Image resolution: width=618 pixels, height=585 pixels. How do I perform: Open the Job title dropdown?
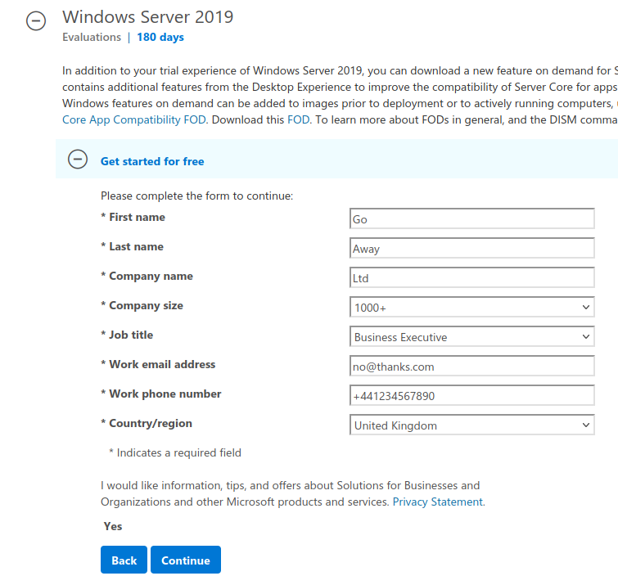pos(471,337)
